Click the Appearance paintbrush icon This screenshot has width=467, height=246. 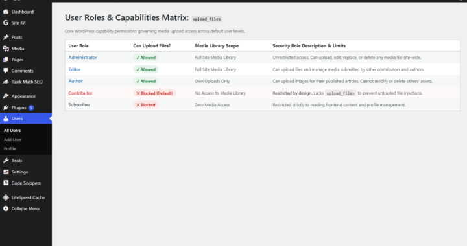click(x=6, y=96)
